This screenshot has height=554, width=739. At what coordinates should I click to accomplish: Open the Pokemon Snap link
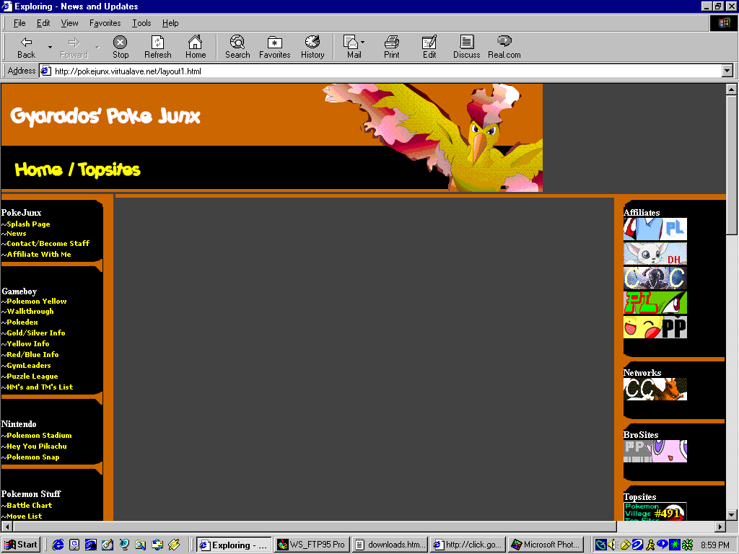33,457
